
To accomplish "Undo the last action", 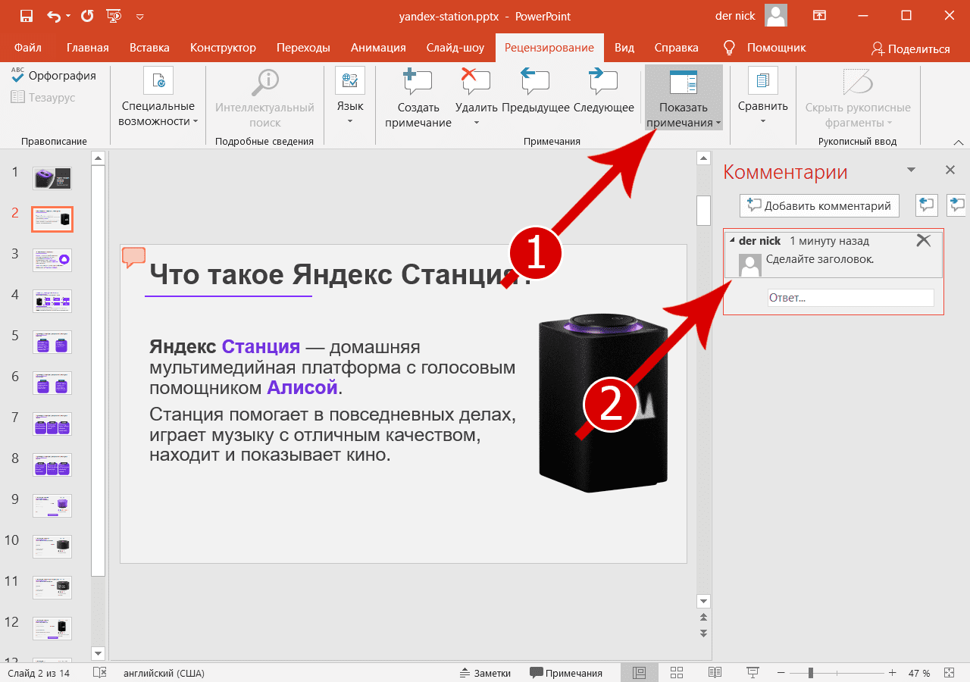I will (54, 16).
